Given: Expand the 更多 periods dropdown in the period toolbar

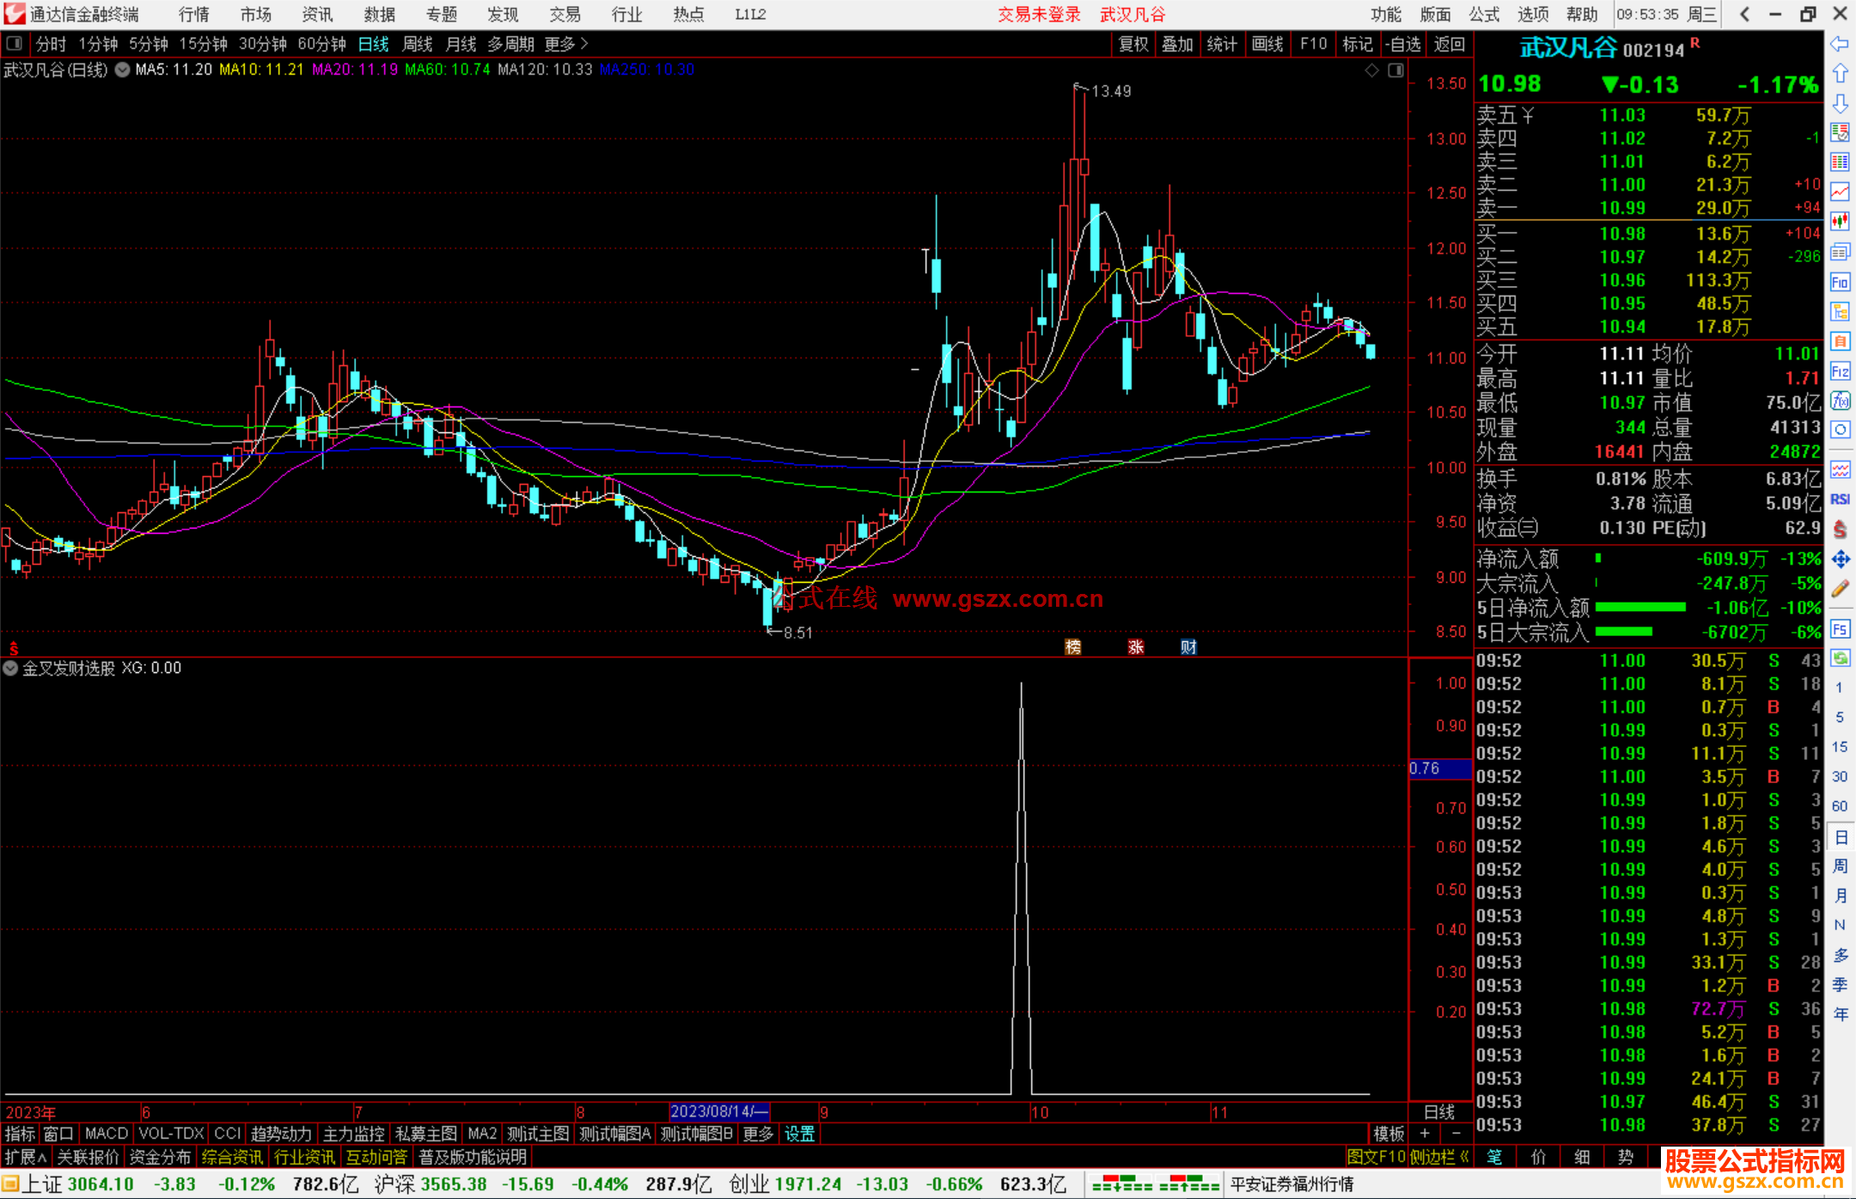Looking at the screenshot, I should pos(565,44).
